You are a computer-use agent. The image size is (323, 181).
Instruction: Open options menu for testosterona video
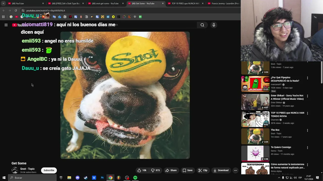coord(307,165)
